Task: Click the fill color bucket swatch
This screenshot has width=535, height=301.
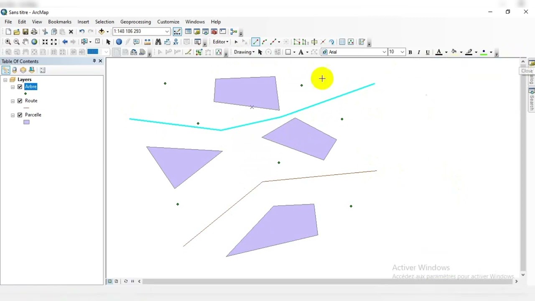Action: pyautogui.click(x=454, y=52)
